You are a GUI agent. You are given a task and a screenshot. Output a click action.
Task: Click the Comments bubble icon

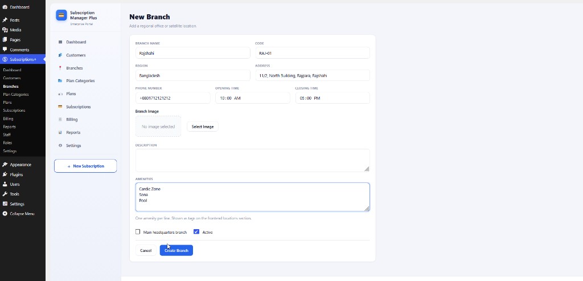click(5, 50)
